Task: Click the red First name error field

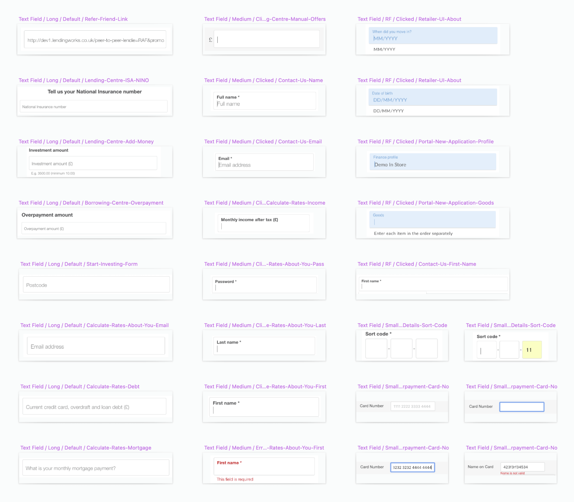Action: (x=264, y=467)
